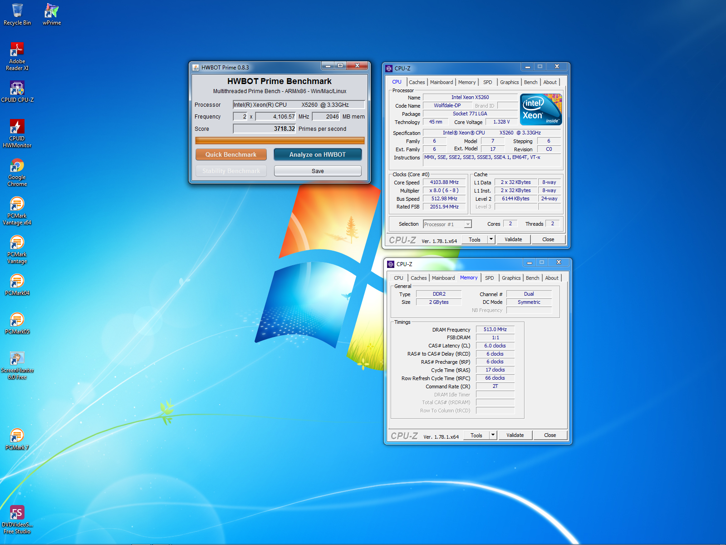Click Analyze on HWBOT button
This screenshot has width=726, height=545.
tap(318, 154)
